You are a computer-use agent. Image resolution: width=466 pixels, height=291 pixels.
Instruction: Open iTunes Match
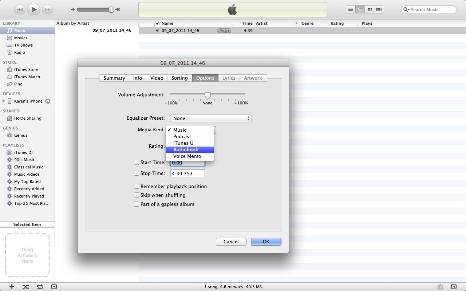pyautogui.click(x=27, y=77)
